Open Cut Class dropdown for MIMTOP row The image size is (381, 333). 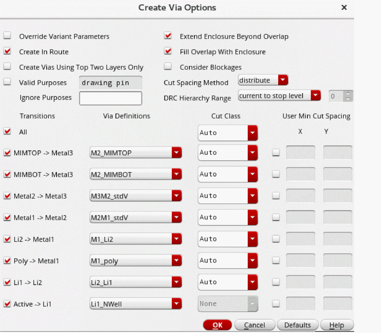[x=227, y=152]
